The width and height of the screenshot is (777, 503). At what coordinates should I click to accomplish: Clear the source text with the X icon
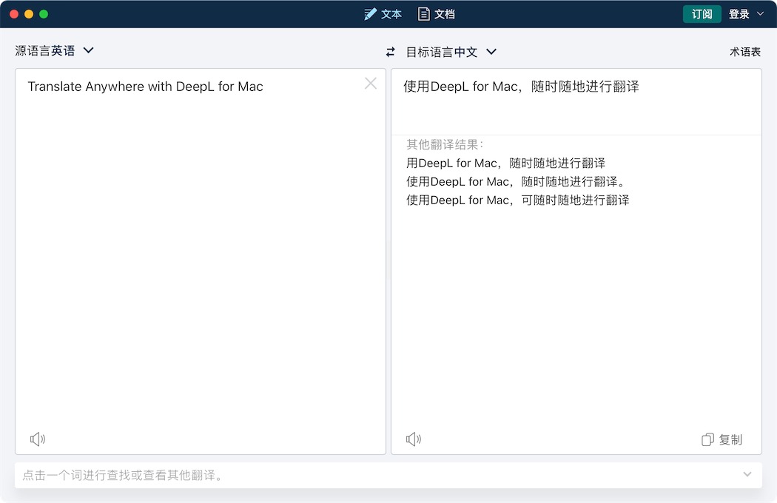371,84
